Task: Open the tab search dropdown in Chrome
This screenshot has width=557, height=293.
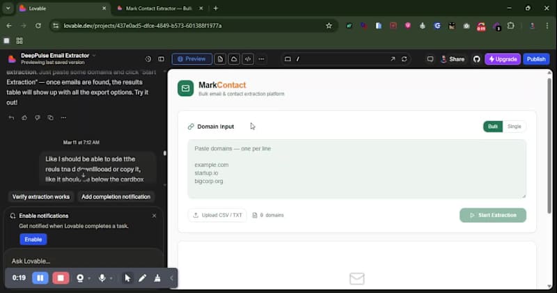Action: point(8,8)
